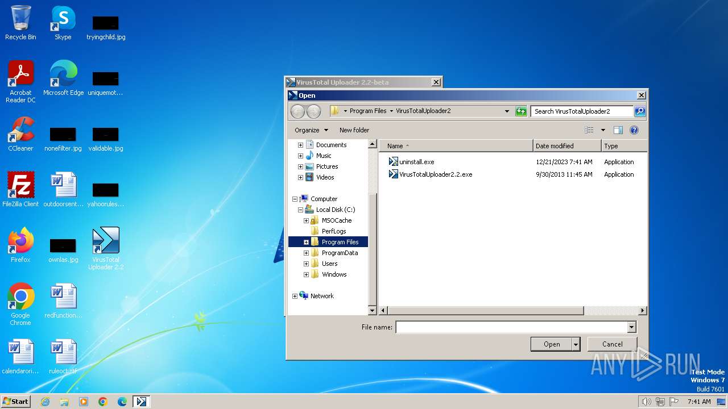Sort by the Type column header
728x409 pixels.
point(624,146)
